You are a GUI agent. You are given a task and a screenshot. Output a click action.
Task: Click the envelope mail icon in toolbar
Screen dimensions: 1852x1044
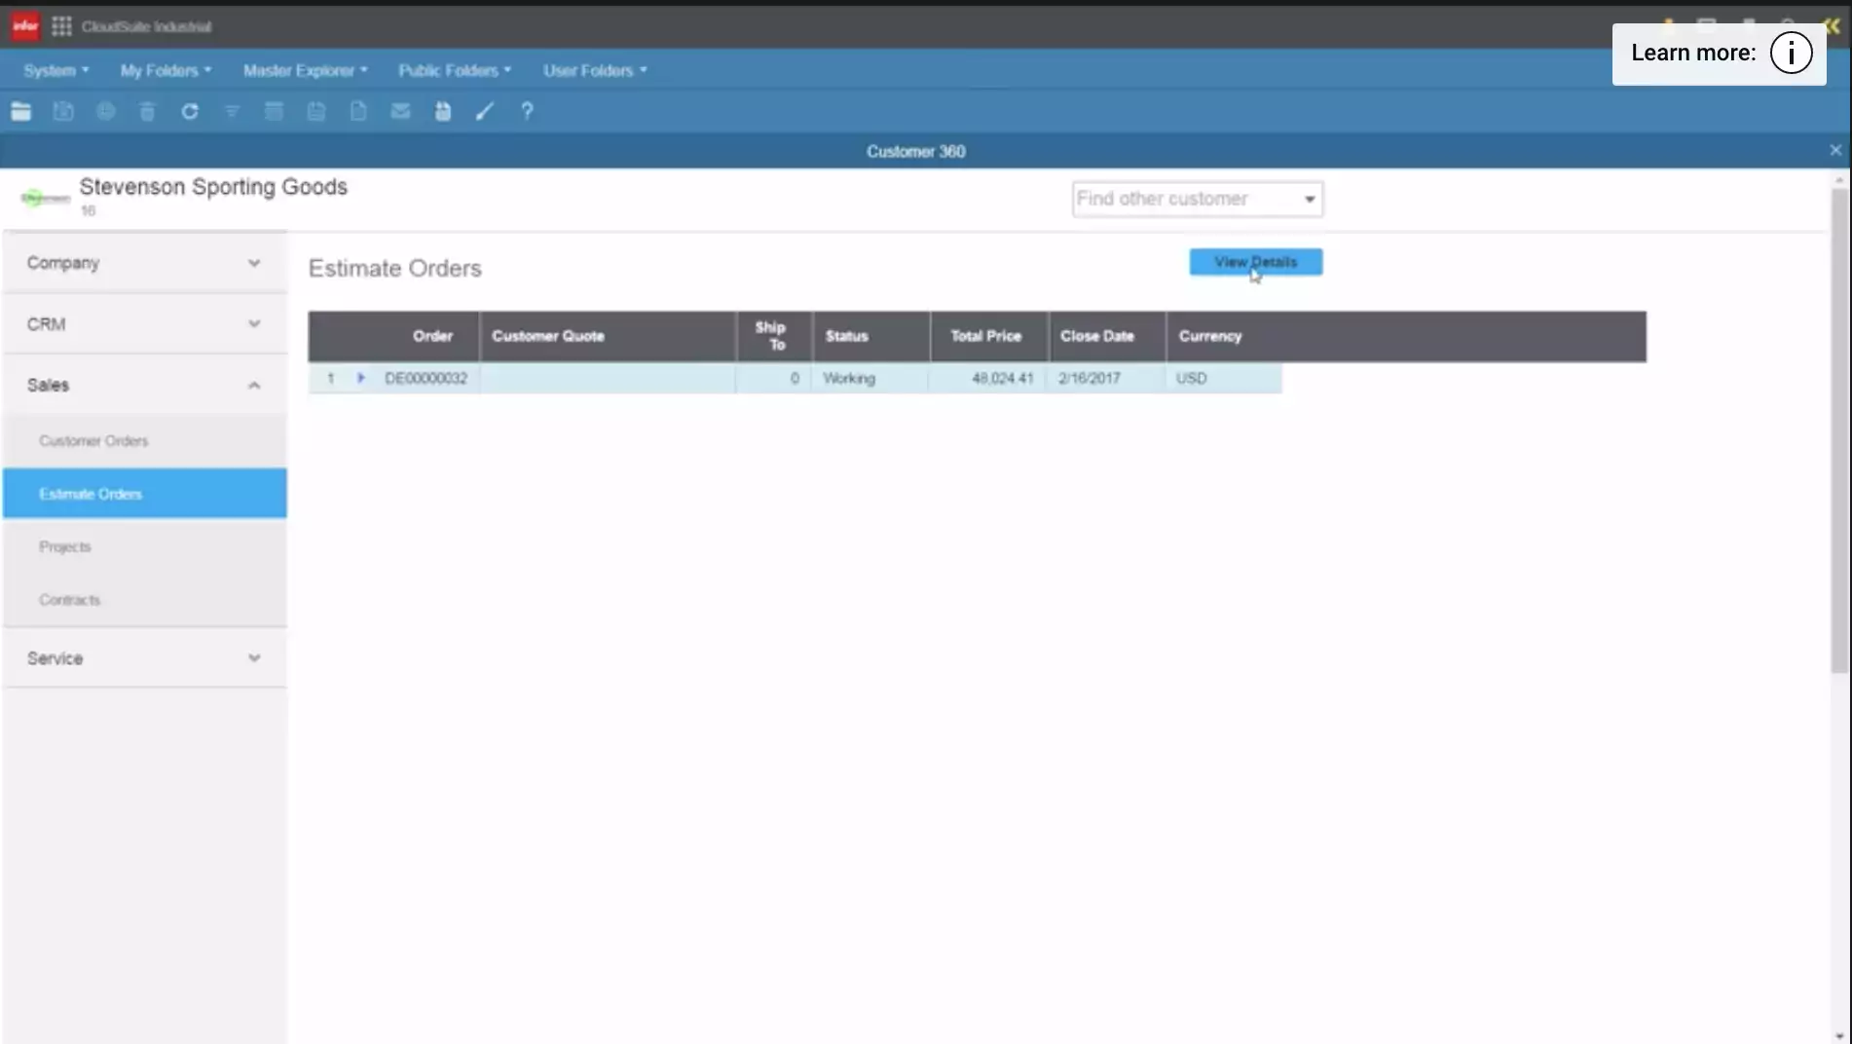400,111
